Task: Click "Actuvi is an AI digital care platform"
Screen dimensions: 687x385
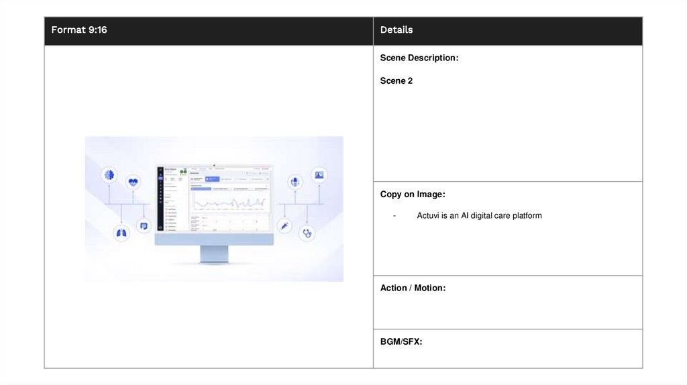Action: tap(479, 215)
